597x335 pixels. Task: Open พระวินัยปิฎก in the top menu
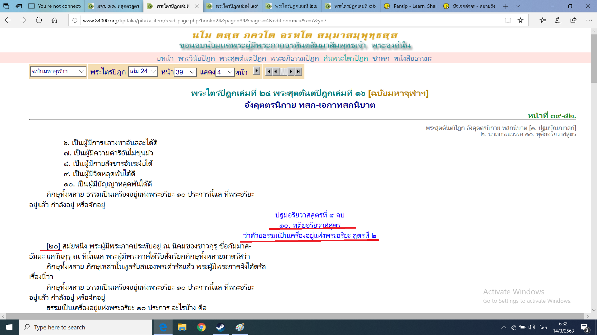tap(196, 58)
